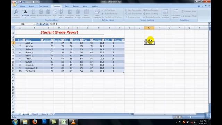The height and width of the screenshot is (125, 222).
Task: Cancel the formula bar entry (X)
Action: coord(41,24)
